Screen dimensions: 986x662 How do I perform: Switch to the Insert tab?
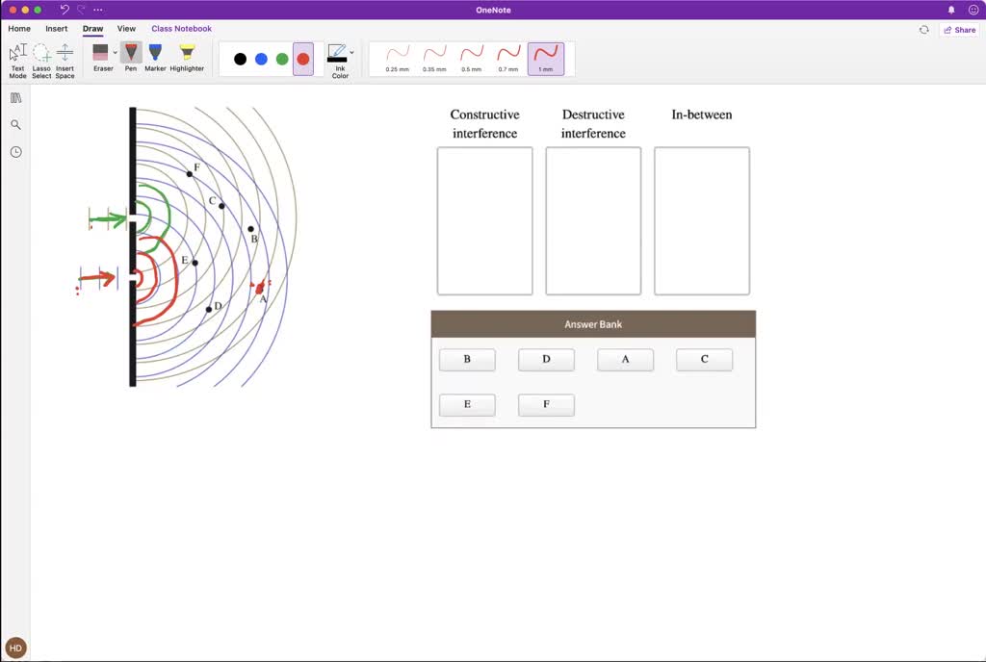[x=57, y=29]
